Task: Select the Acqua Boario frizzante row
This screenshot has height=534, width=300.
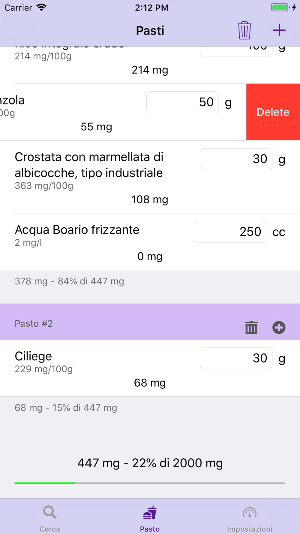Action: click(x=150, y=242)
